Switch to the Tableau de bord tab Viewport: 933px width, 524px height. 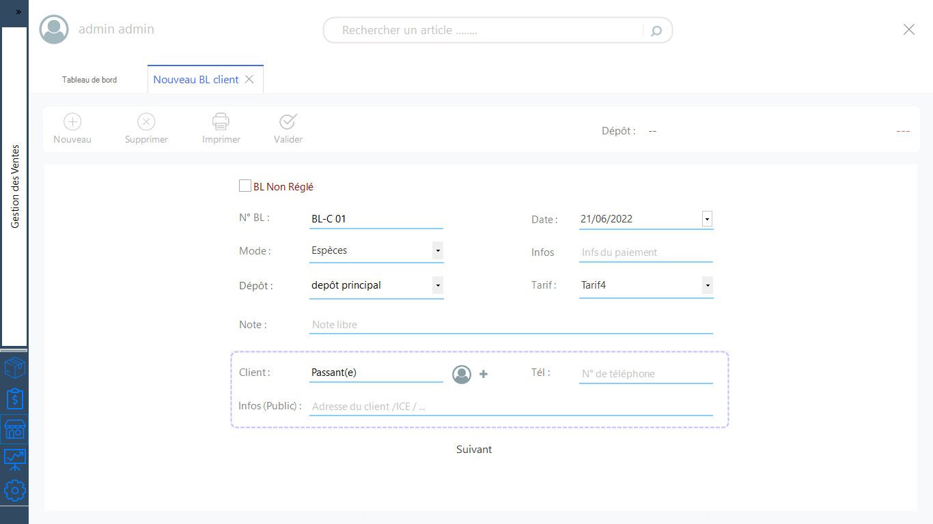(x=89, y=80)
